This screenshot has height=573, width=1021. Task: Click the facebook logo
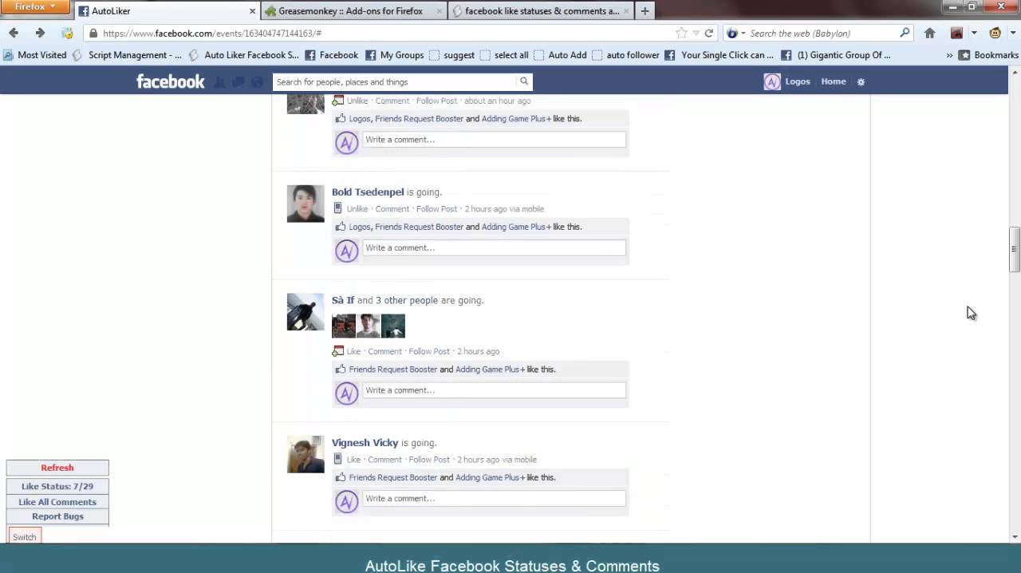(170, 81)
